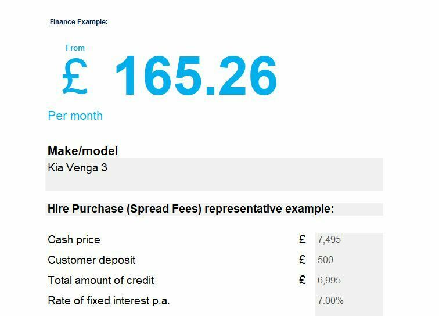Select the 500 deposit value field

point(349,260)
